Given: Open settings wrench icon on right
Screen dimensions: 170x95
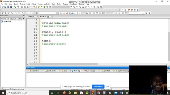Looking at the screenshot, I should pyautogui.click(x=149, y=13).
